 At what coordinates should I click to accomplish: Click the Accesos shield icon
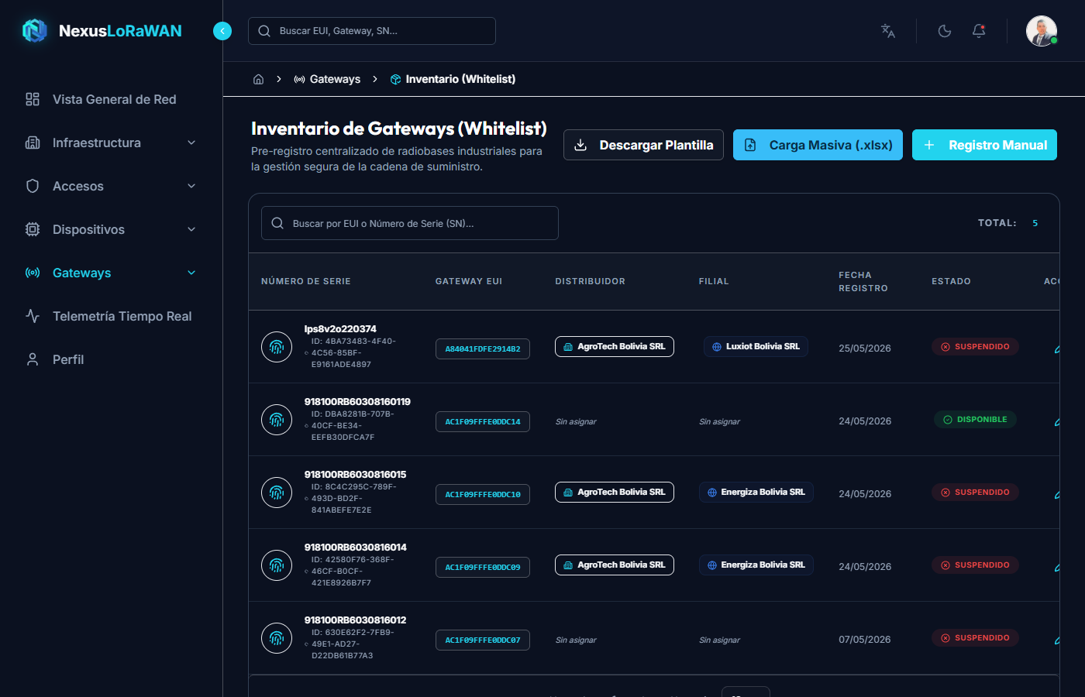(33, 186)
